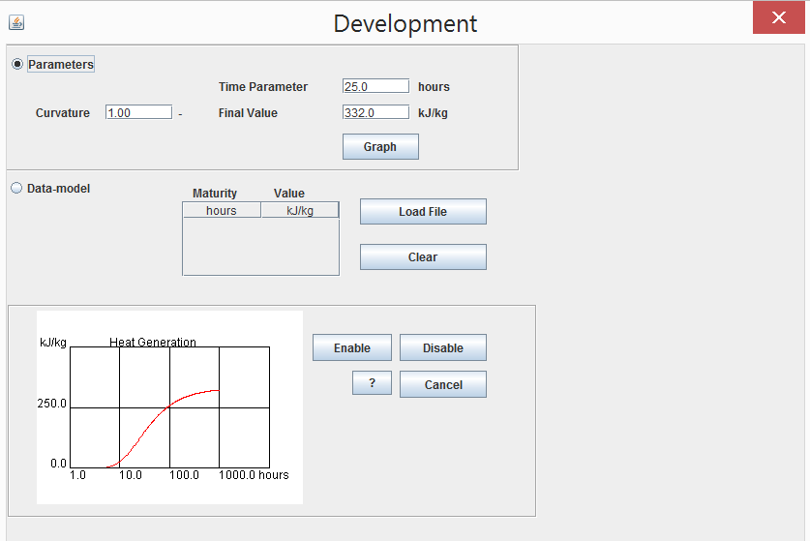Click the 250.0 axis label on graph
810x541 pixels.
click(x=51, y=403)
